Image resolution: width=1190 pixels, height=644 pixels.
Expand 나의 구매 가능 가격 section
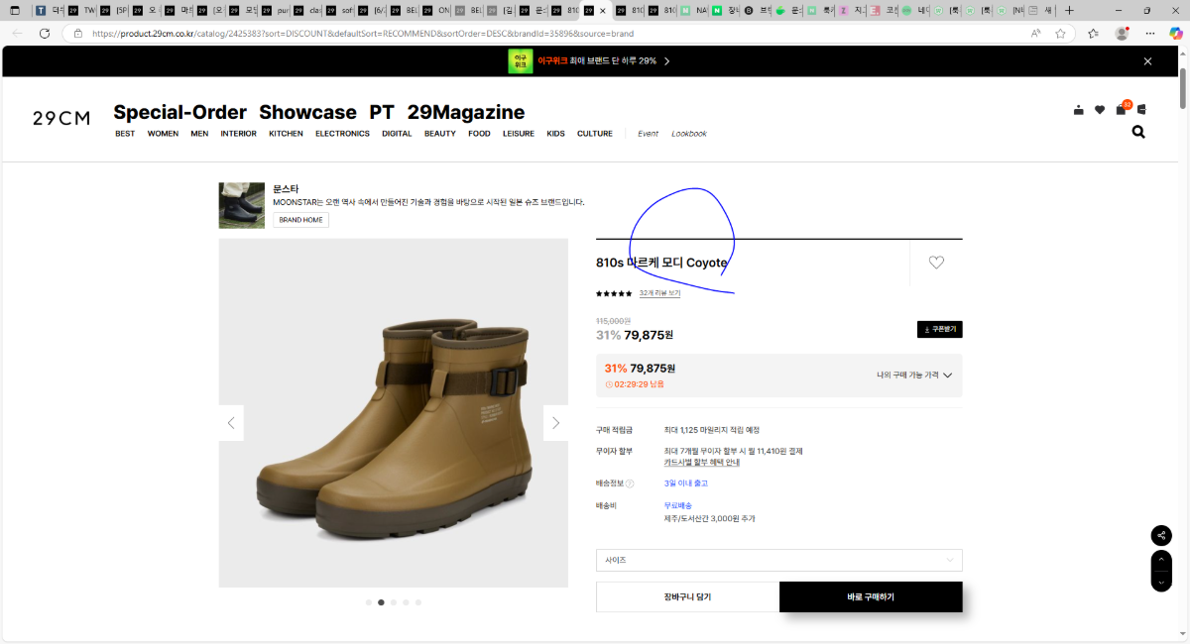[913, 376]
